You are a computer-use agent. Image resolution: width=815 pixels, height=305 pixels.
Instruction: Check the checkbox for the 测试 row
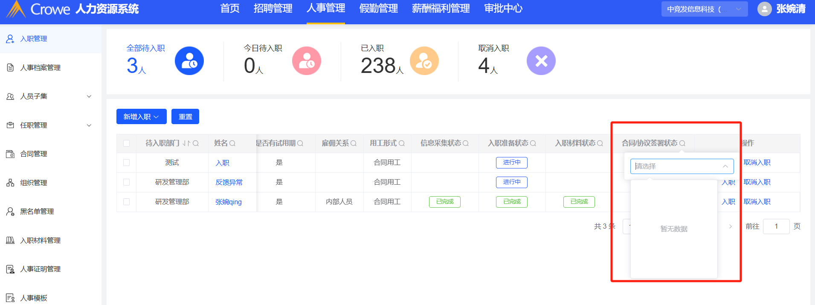(x=126, y=163)
